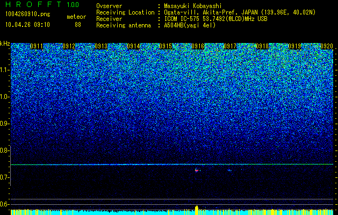Click the 0.7 kHz axis label
338x215 pixels.
pyautogui.click(x=4, y=177)
